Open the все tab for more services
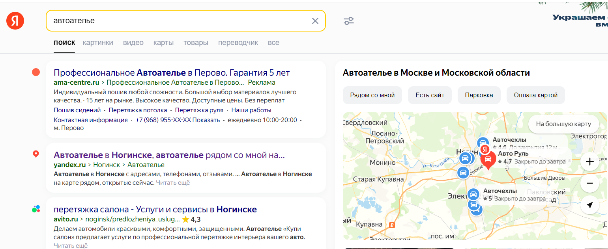 [x=273, y=43]
